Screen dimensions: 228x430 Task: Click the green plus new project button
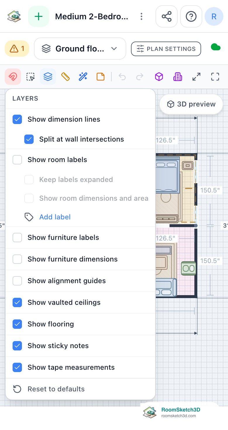39,16
